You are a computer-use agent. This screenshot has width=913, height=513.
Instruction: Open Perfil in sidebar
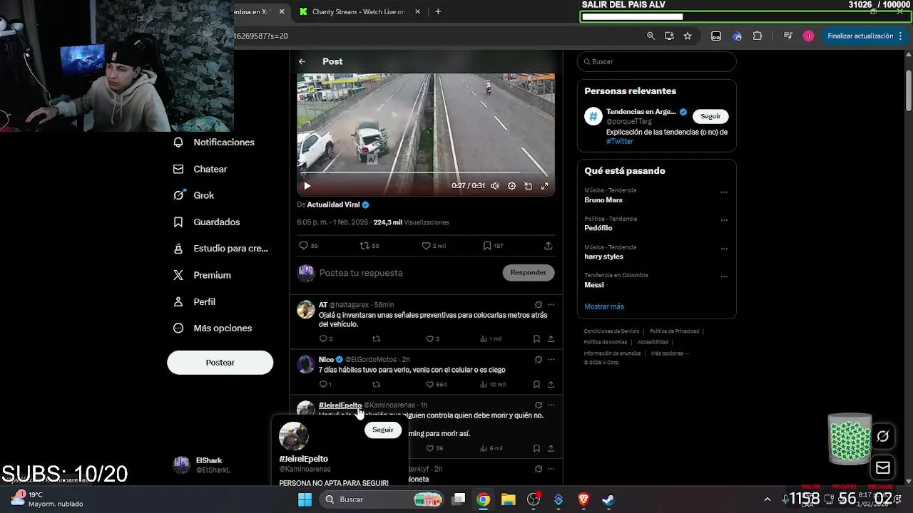[195, 302]
